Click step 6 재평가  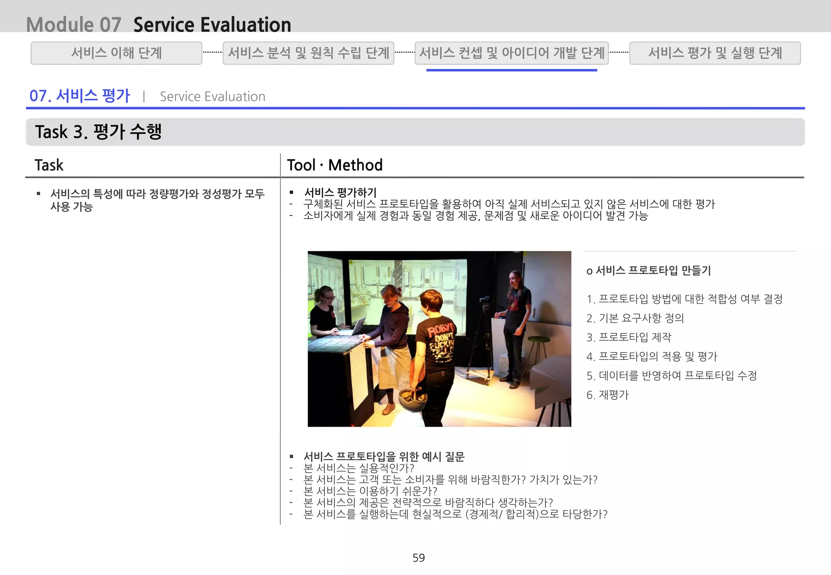[607, 395]
